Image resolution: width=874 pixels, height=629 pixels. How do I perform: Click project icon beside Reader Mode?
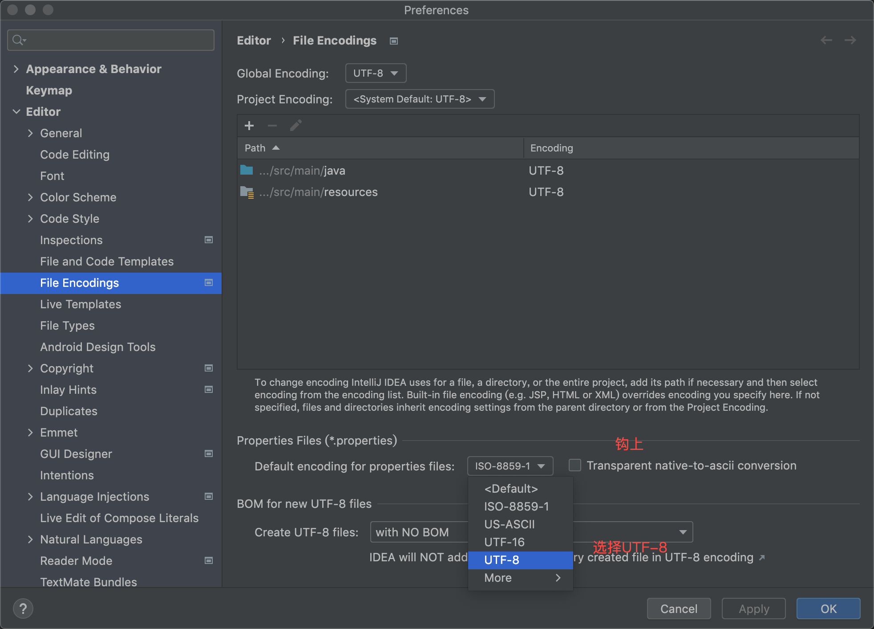point(208,560)
